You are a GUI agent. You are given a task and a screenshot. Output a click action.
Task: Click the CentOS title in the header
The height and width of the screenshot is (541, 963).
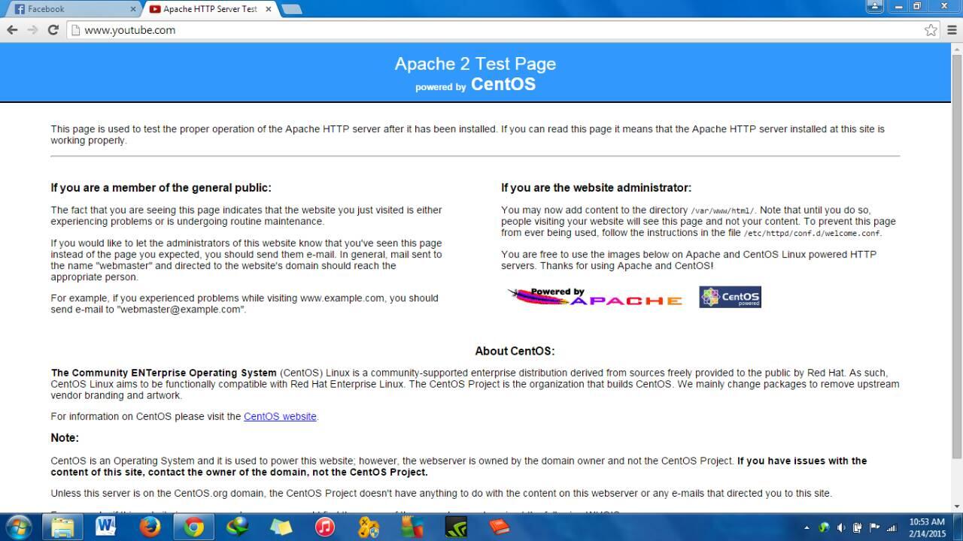coord(503,84)
